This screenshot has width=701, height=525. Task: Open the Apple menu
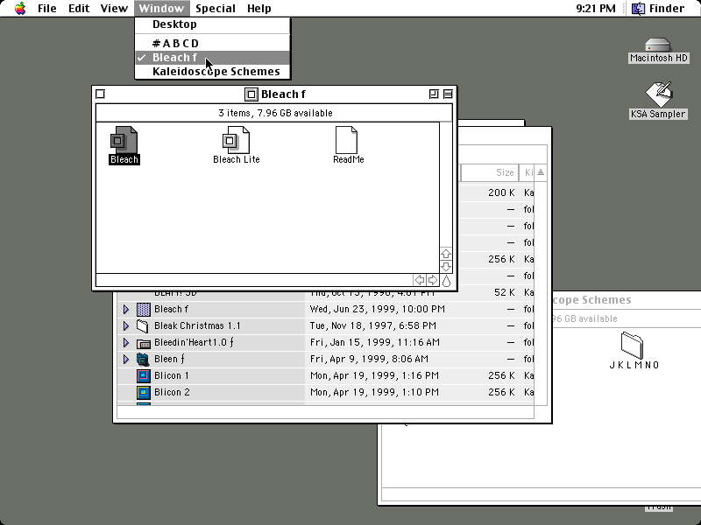[20, 9]
